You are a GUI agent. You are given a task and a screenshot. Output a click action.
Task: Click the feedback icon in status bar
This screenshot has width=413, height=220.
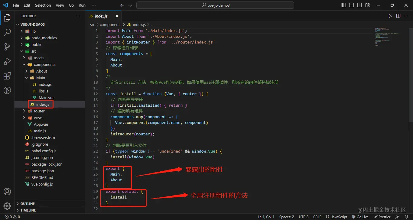[x=398, y=217]
